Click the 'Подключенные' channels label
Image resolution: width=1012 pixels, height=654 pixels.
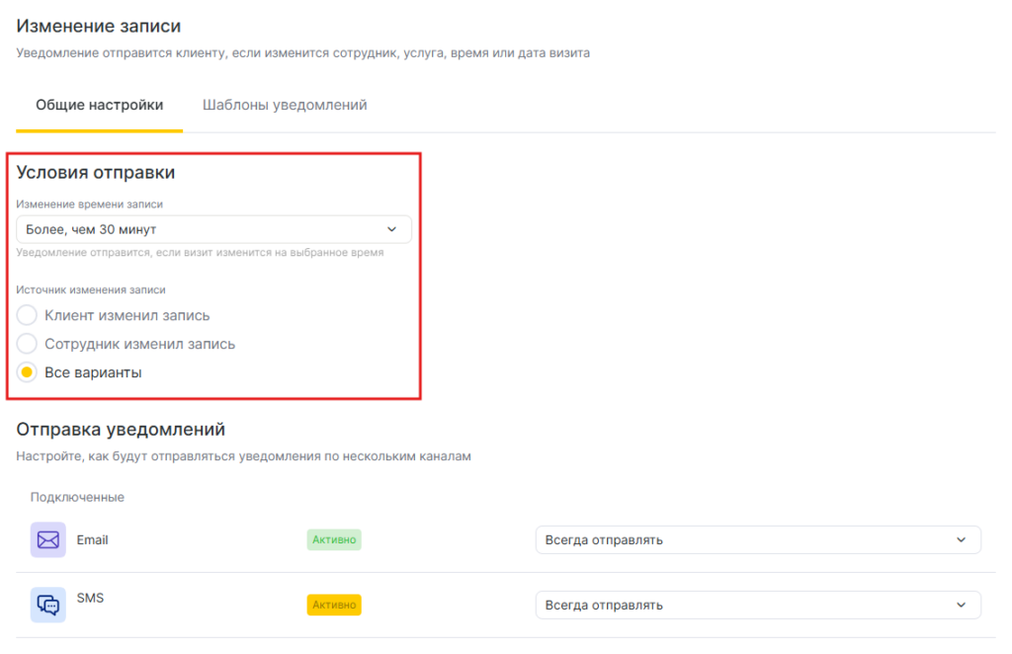[77, 497]
